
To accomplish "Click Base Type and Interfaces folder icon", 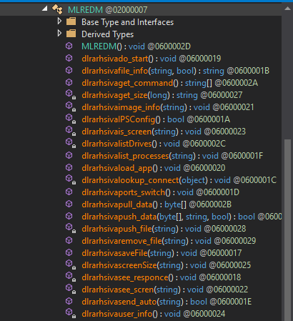I will pyautogui.click(x=71, y=21).
